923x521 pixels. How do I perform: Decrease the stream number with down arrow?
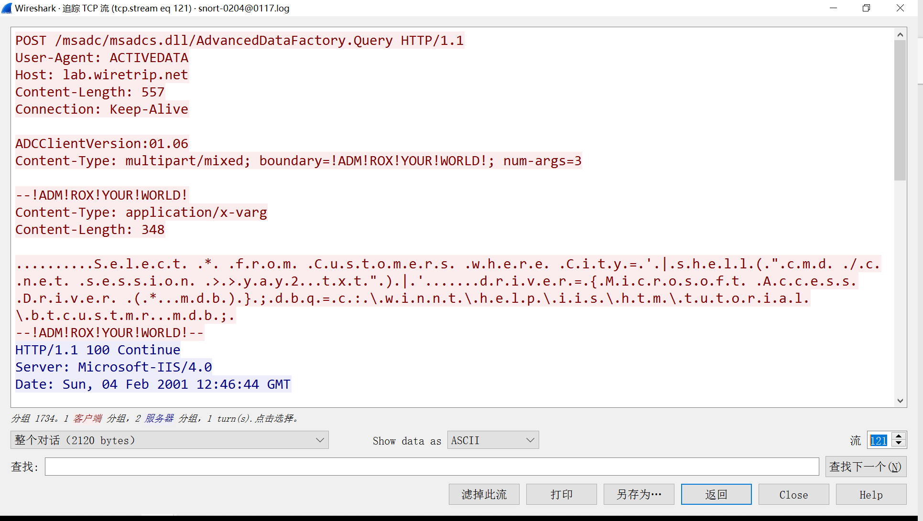pyautogui.click(x=899, y=444)
